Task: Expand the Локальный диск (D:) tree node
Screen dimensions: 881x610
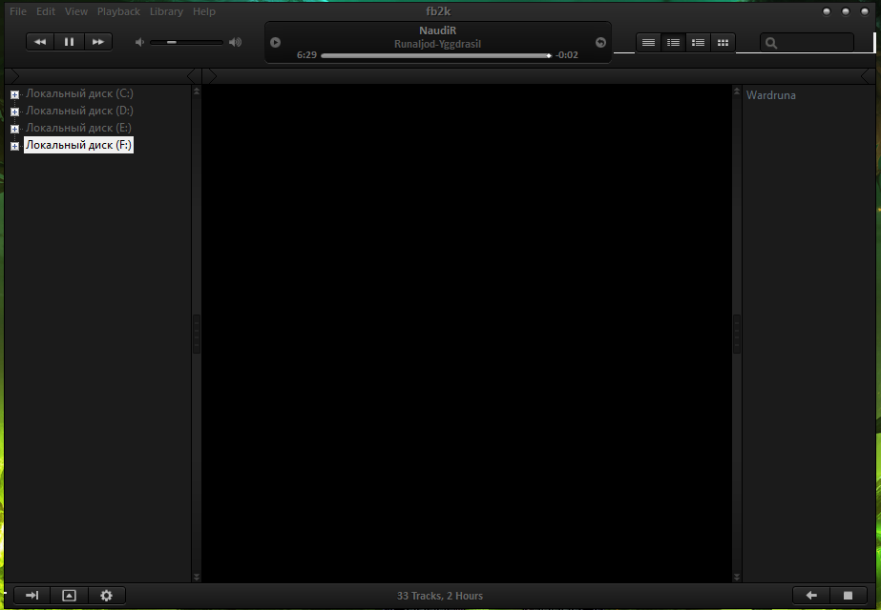Action: tap(14, 112)
